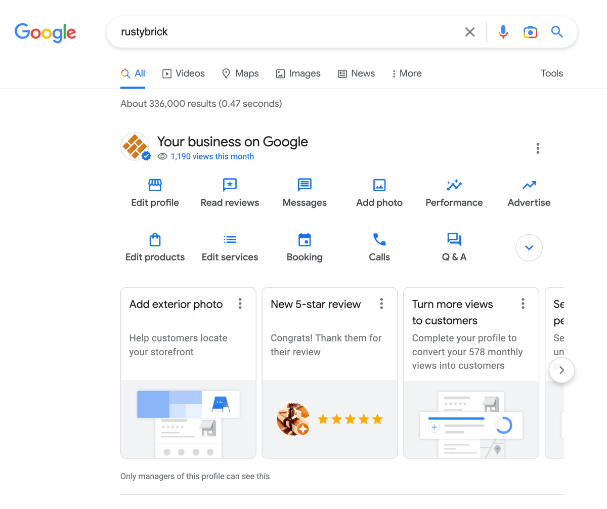The width and height of the screenshot is (607, 509).
Task: Select the All tab
Action: point(133,73)
